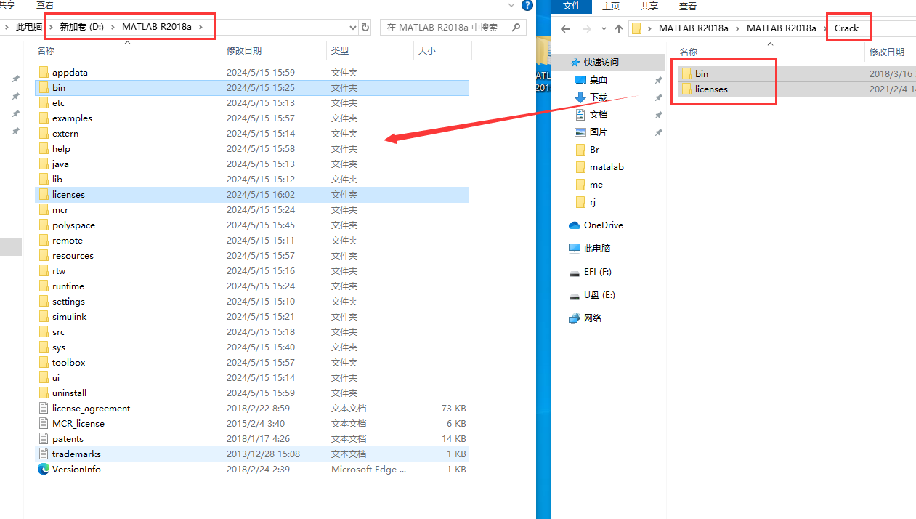The height and width of the screenshot is (519, 916).
Task: Open the 查看 tab in left window
Action: click(x=45, y=5)
